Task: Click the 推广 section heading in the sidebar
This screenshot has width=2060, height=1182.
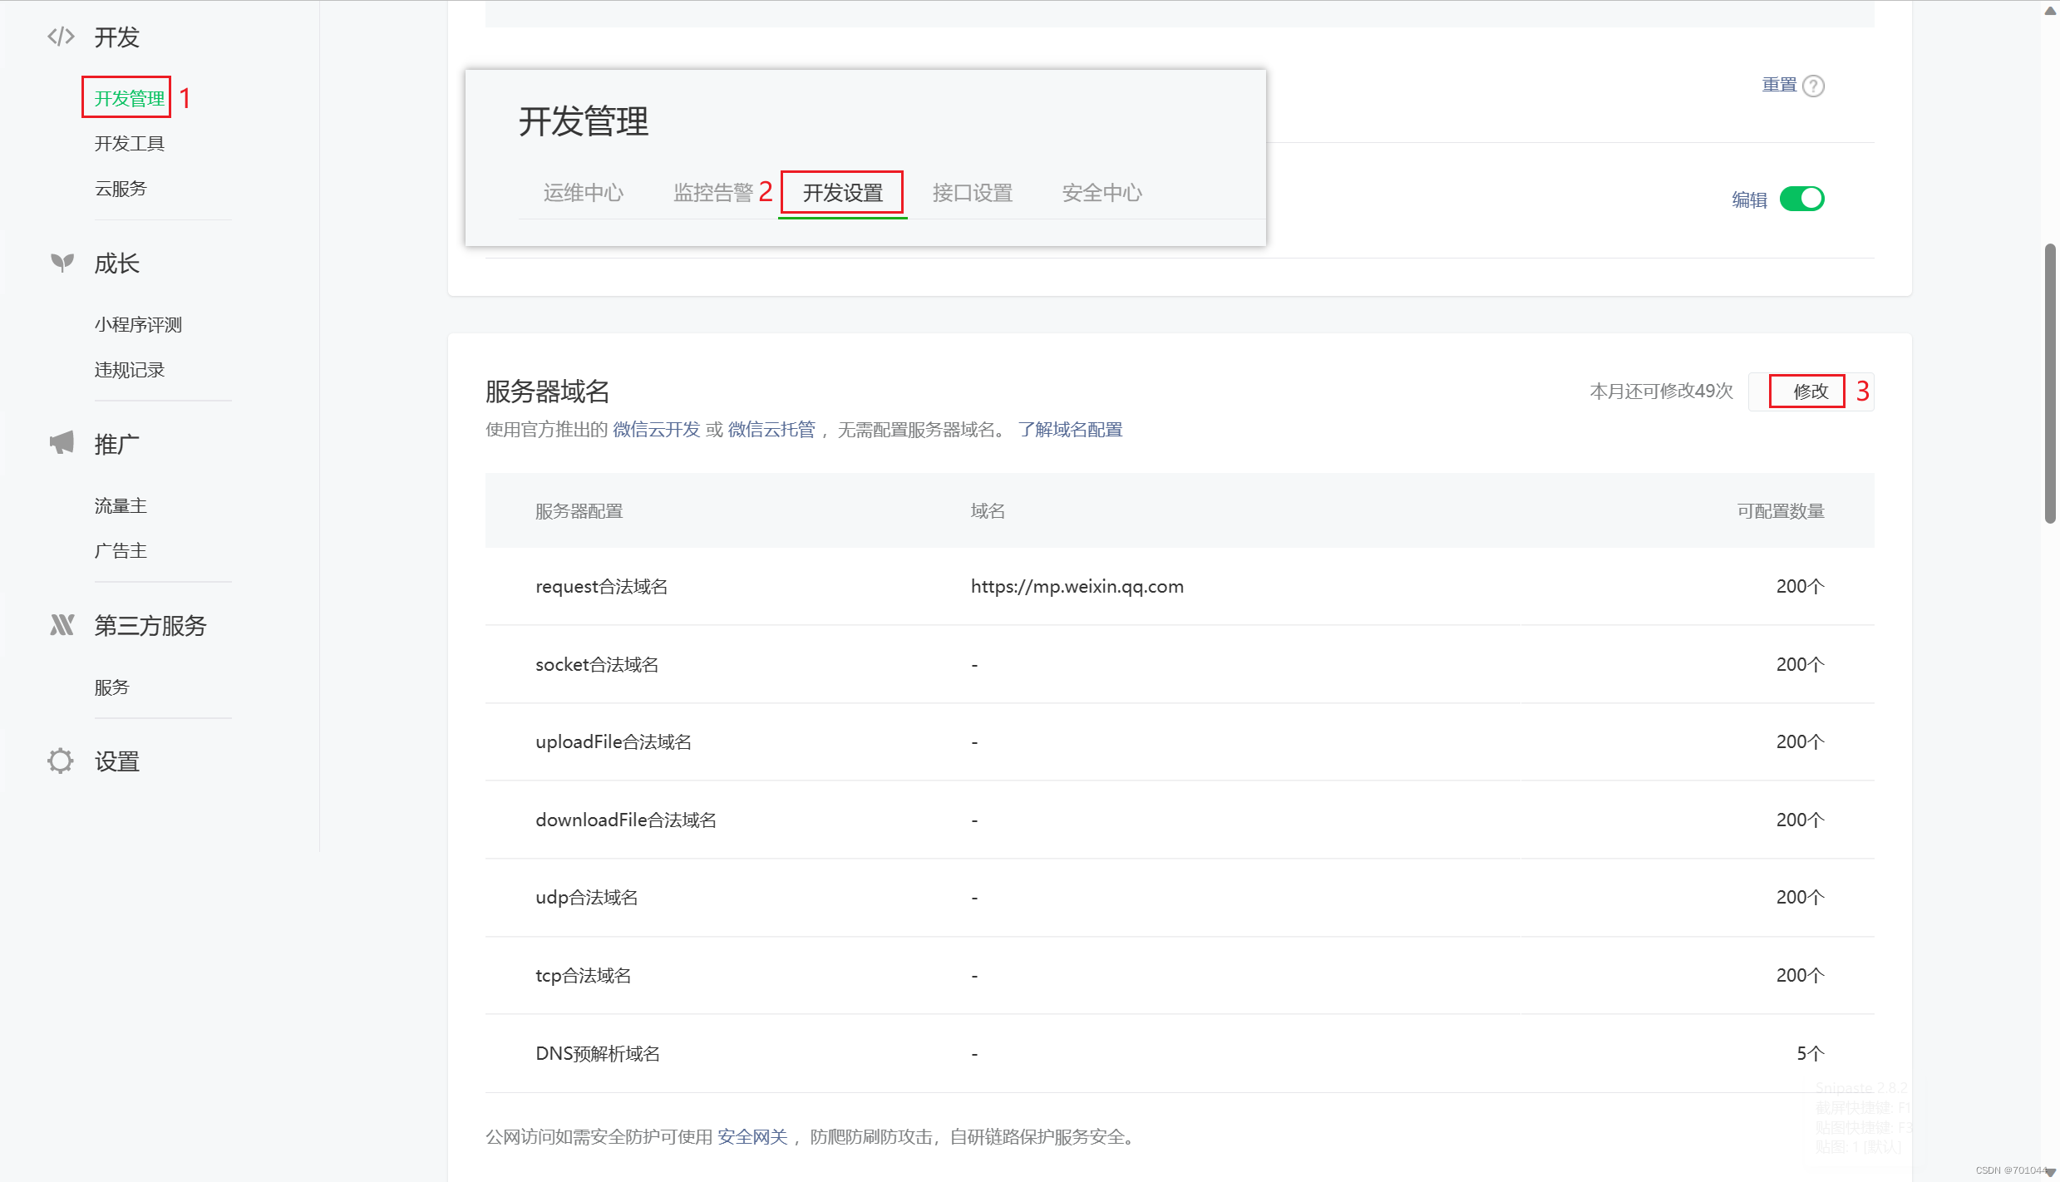Action: click(x=116, y=445)
